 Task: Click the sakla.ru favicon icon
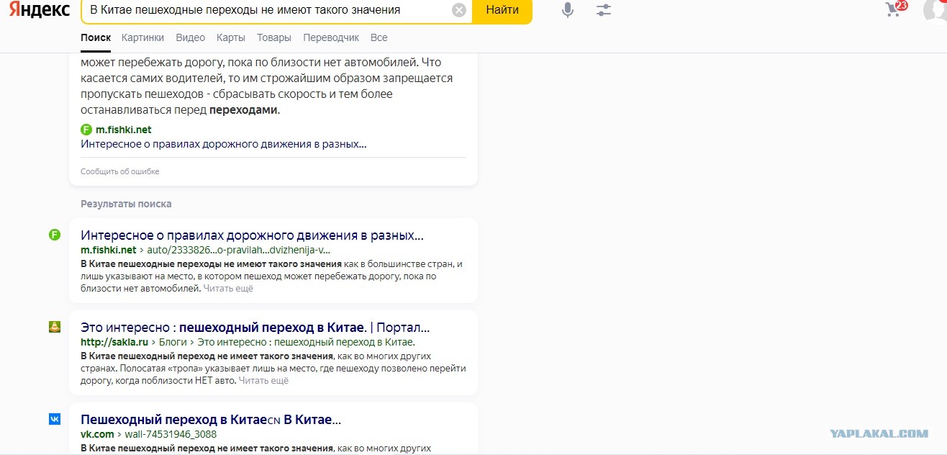[x=55, y=327]
